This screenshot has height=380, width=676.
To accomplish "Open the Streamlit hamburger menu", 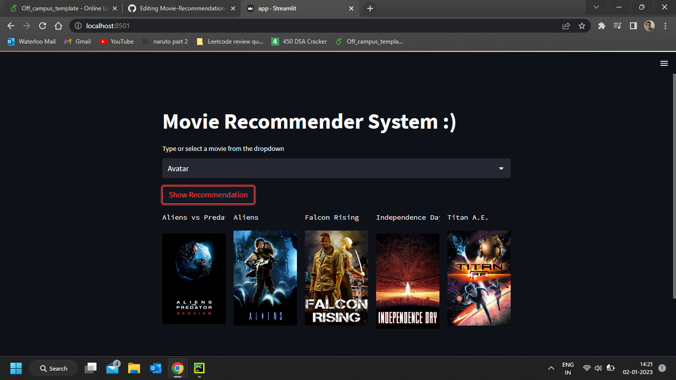I will pyautogui.click(x=664, y=63).
